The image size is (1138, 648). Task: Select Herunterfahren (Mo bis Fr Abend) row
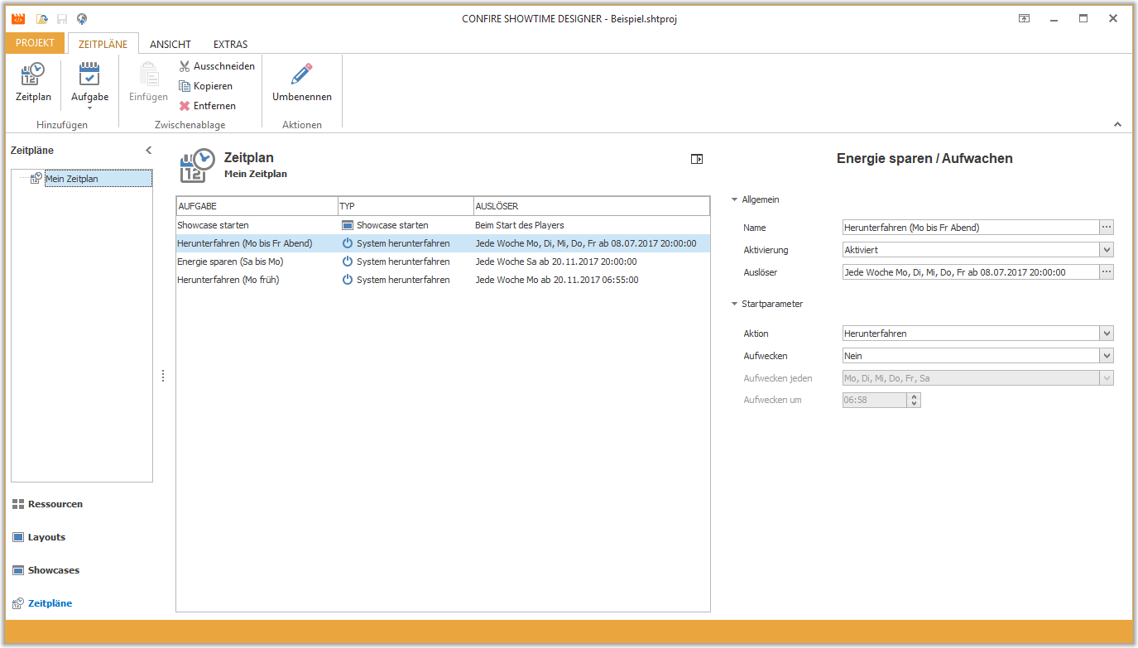(443, 243)
